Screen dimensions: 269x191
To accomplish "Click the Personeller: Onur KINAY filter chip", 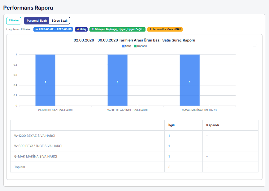I will click(165, 29).
